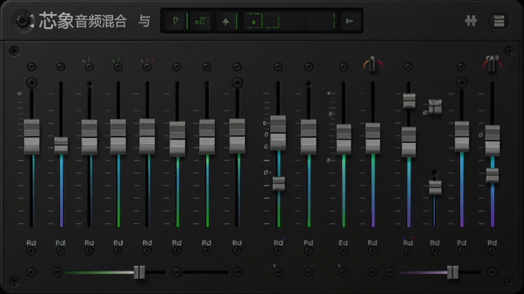The height and width of the screenshot is (294, 524).
Task: Click the green digital counter display
Action: [x=290, y=21]
